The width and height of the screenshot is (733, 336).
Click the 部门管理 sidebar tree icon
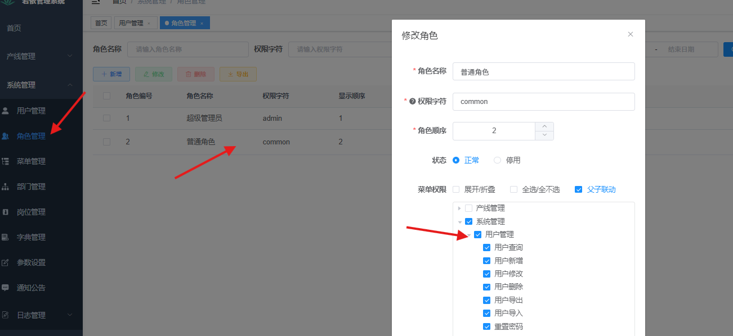pyautogui.click(x=6, y=187)
